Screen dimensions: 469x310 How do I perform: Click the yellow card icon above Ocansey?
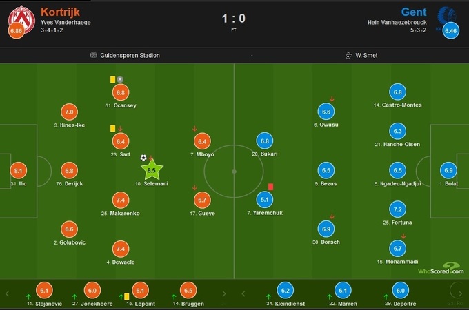(x=112, y=79)
